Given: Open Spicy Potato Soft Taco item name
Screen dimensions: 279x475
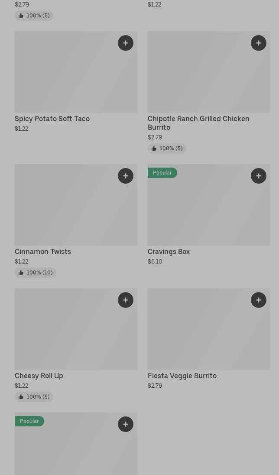Looking at the screenshot, I should (x=52, y=119).
